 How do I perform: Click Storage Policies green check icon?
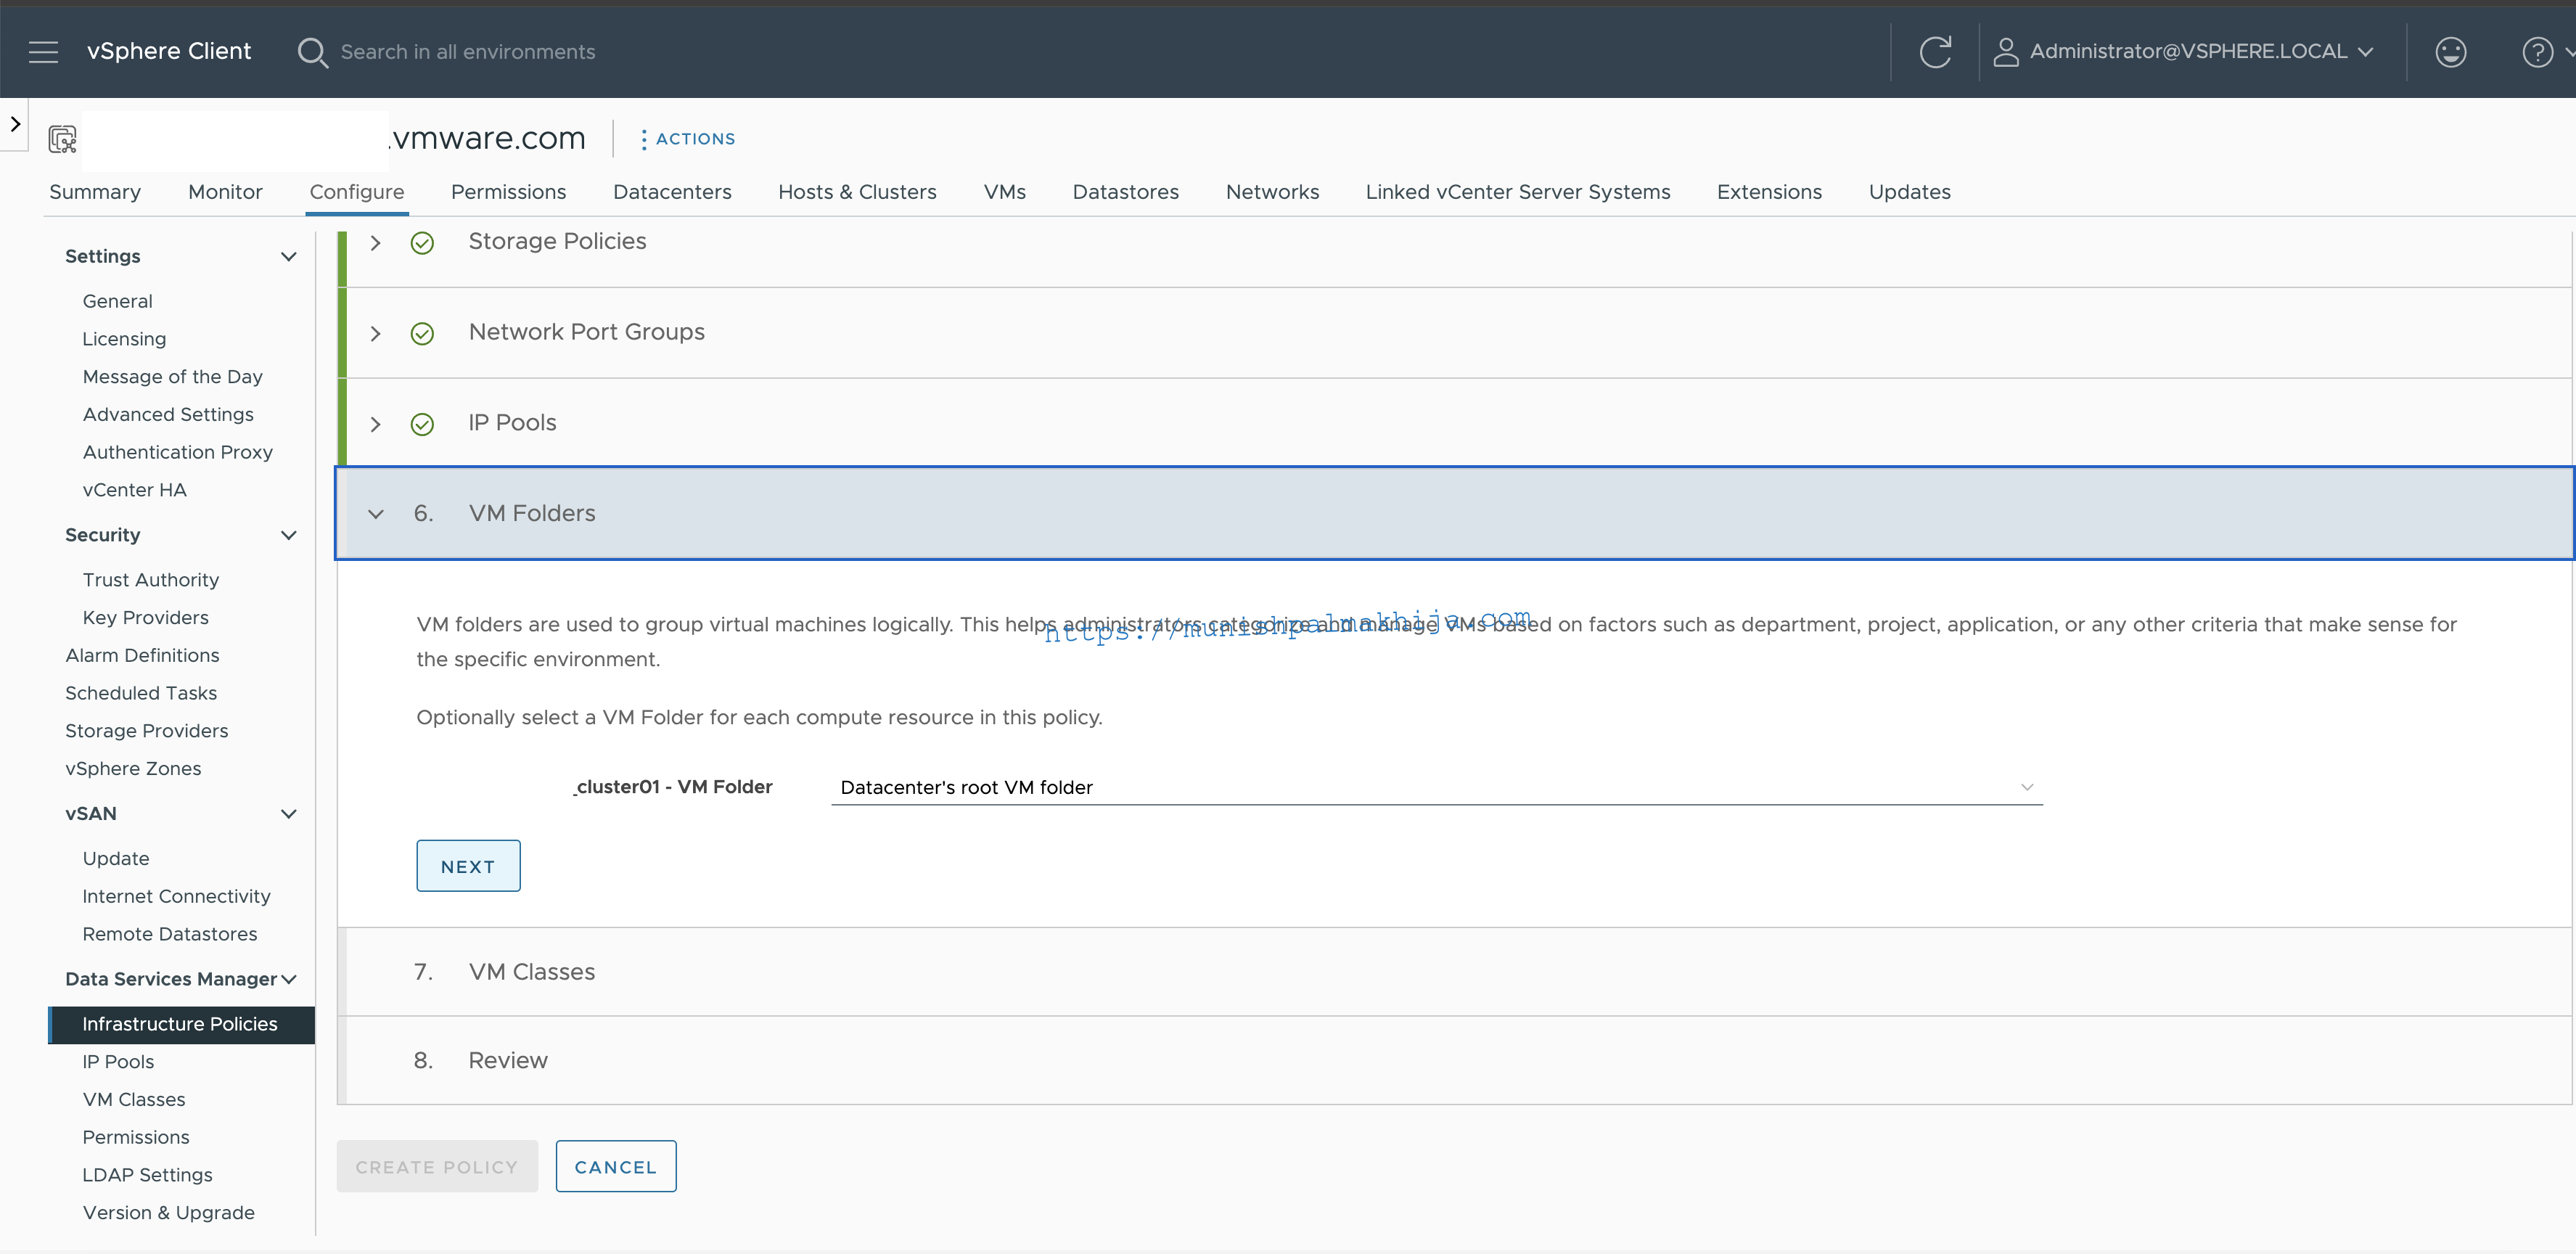[x=422, y=243]
